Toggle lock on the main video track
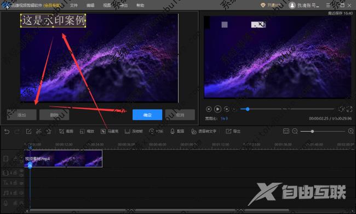 (x=15, y=159)
